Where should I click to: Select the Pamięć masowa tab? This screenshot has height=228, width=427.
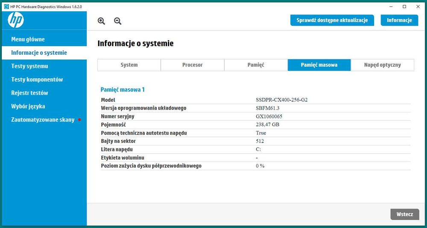click(x=319, y=65)
